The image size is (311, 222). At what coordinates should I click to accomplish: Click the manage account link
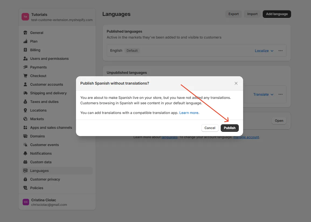pyautogui.click(x=246, y=137)
